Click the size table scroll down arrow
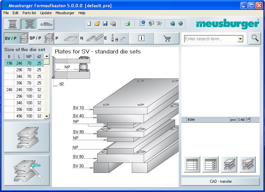 click(x=47, y=116)
